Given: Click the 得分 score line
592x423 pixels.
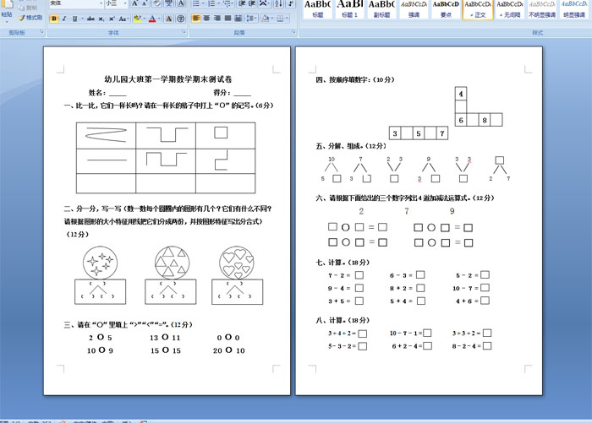Looking at the screenshot, I should 232,93.
